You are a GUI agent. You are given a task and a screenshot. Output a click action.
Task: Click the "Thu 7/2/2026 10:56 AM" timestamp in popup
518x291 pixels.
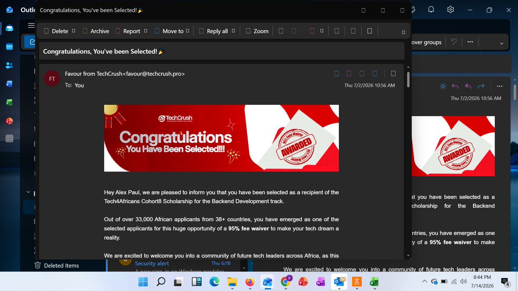[x=370, y=85]
